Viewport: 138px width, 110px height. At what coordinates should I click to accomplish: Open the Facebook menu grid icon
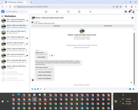(x=126, y=12)
